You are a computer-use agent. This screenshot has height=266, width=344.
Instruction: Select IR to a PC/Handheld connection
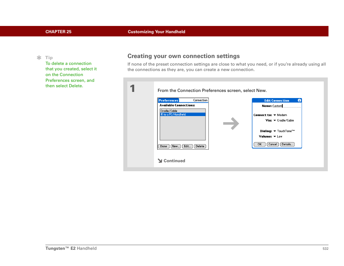pyautogui.click(x=182, y=115)
